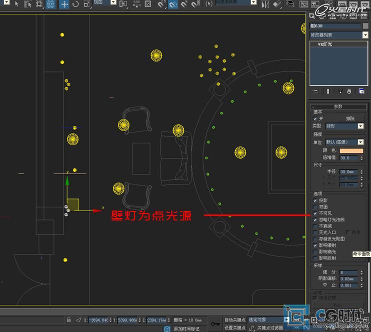
Task: Click Show End Result toggle icon
Action: 328,91
